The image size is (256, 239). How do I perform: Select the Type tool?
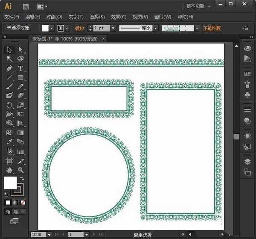(20, 68)
